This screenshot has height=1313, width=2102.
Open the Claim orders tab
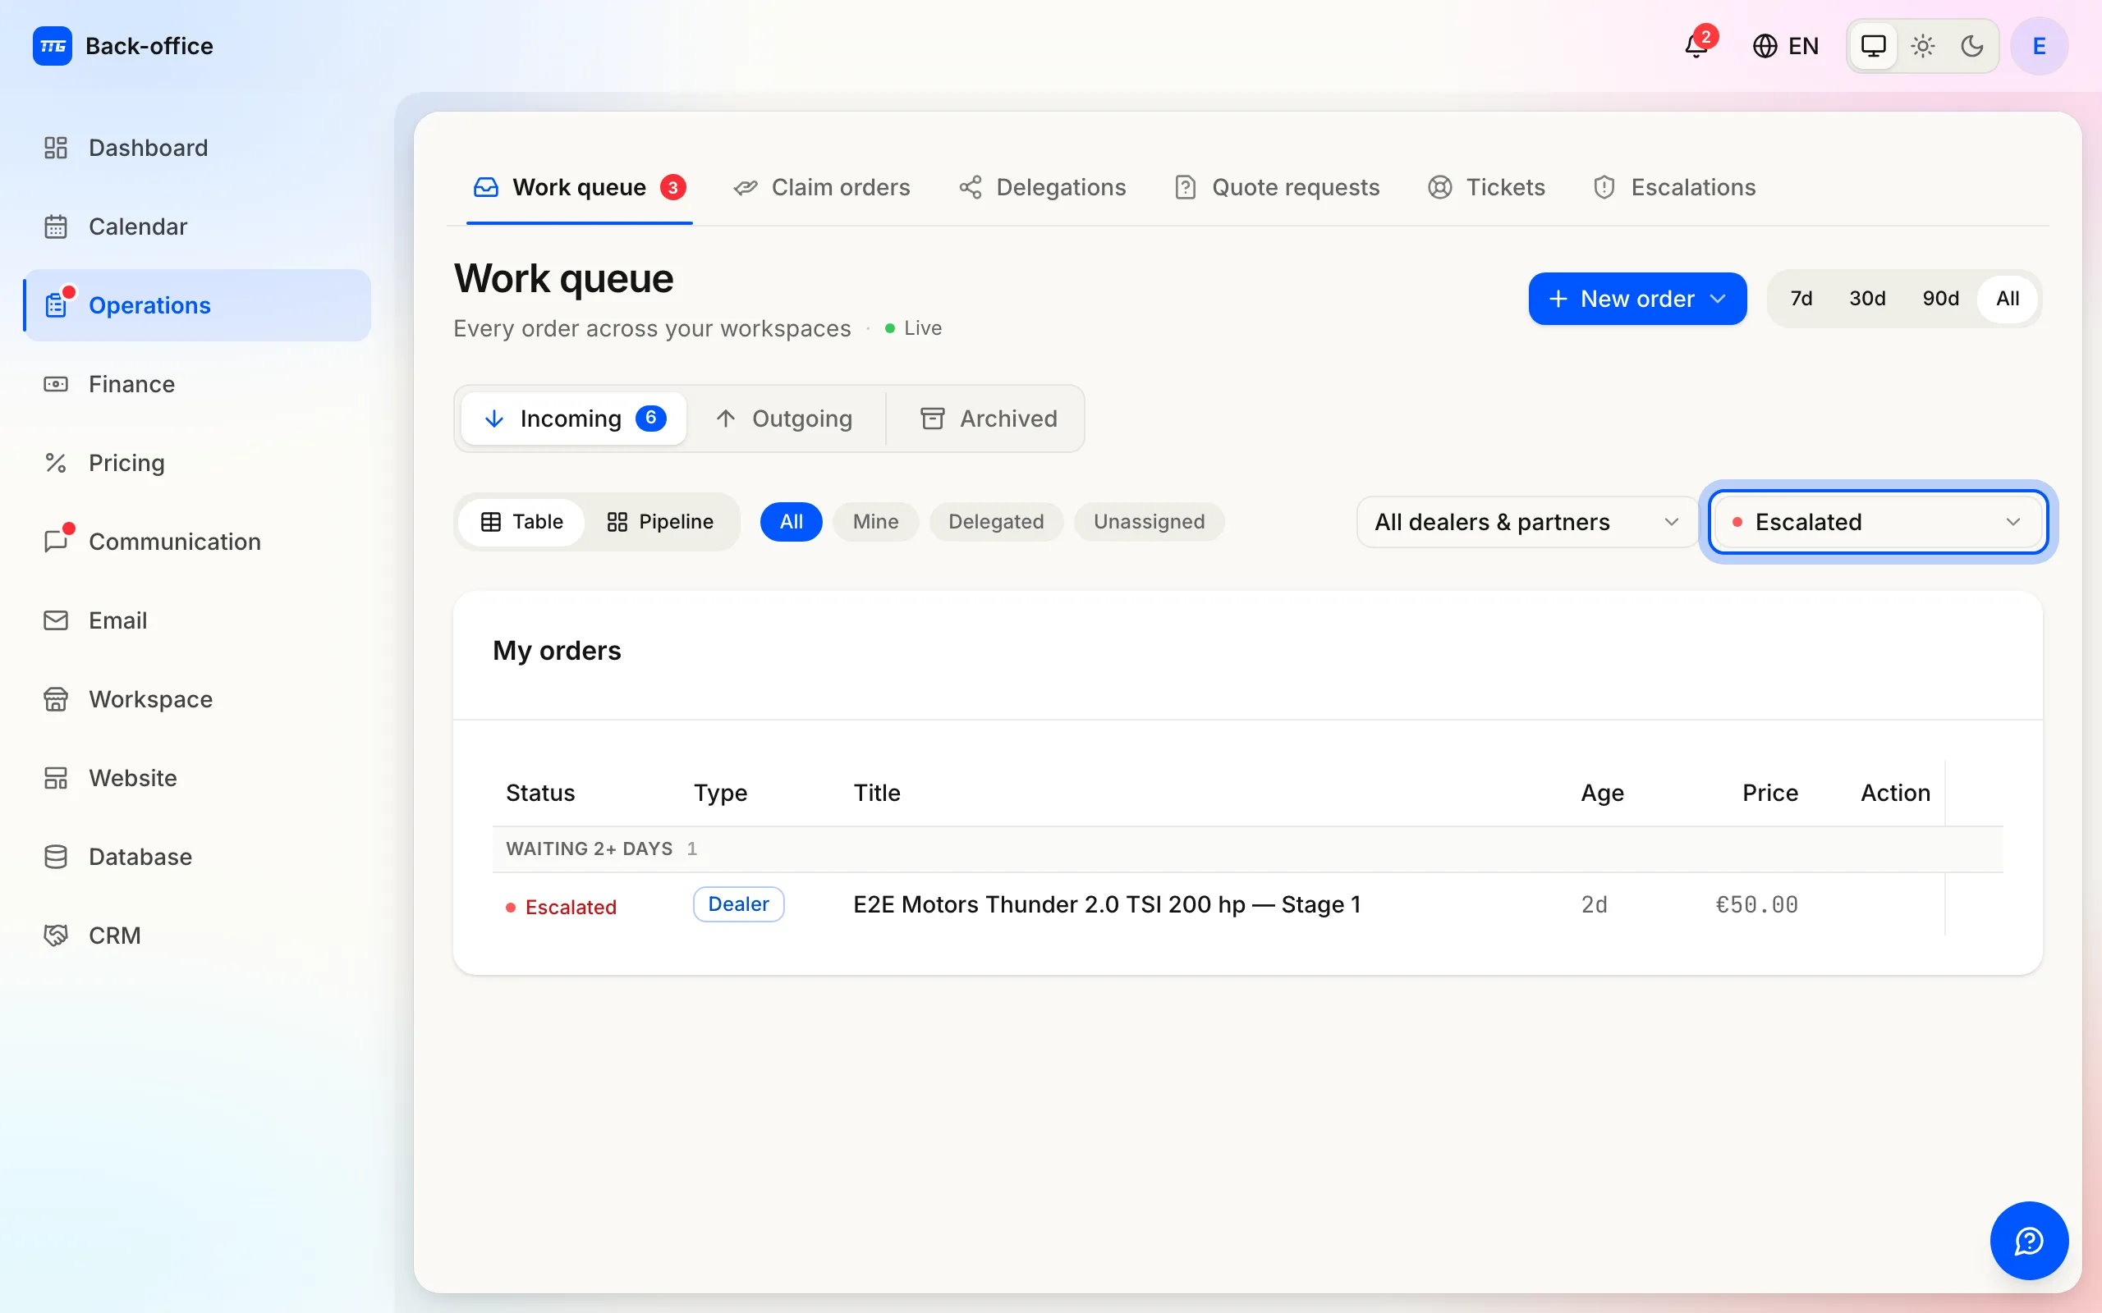(822, 188)
